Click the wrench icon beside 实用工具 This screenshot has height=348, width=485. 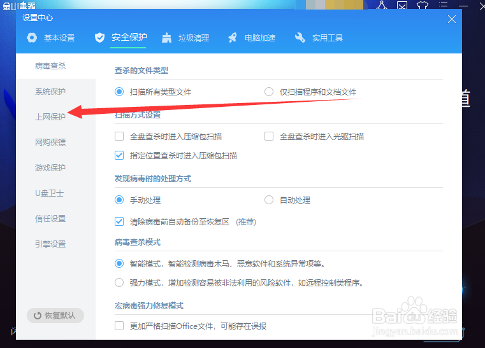pos(300,38)
